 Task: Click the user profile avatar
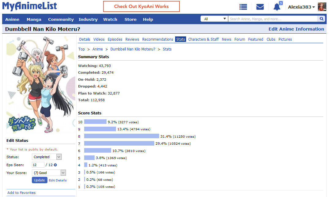[x=322, y=7]
